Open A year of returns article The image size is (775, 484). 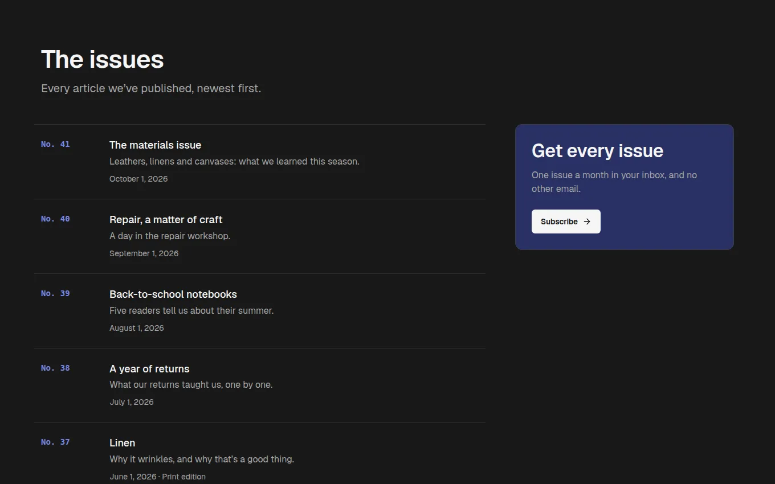(x=149, y=369)
